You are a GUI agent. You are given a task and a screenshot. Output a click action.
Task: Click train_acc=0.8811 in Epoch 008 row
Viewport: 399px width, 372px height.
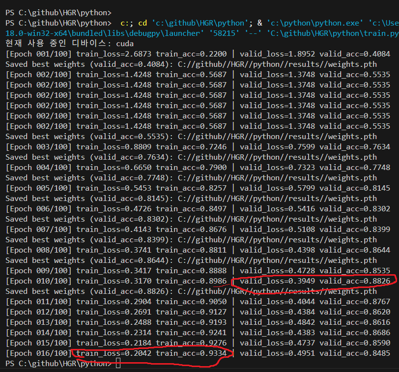pyautogui.click(x=191, y=250)
